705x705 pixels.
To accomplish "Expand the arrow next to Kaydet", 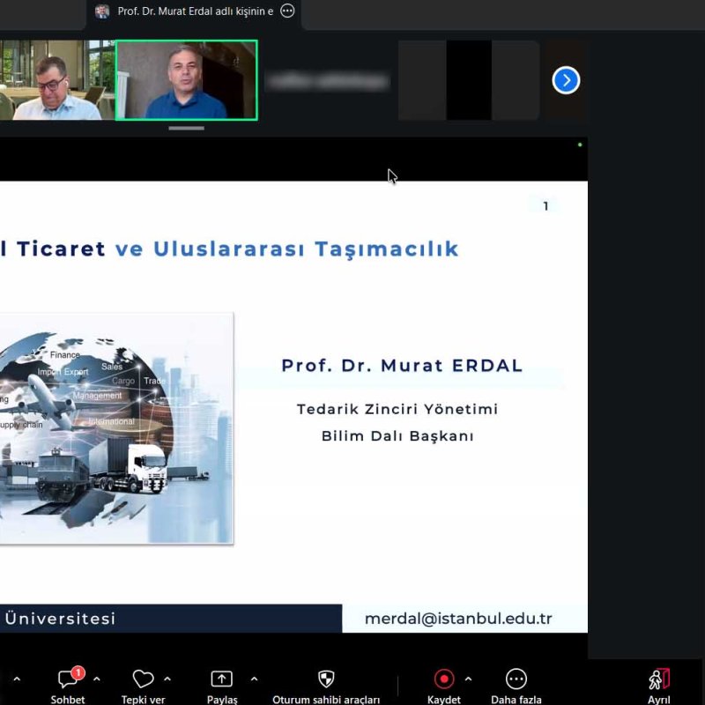I will click(468, 679).
